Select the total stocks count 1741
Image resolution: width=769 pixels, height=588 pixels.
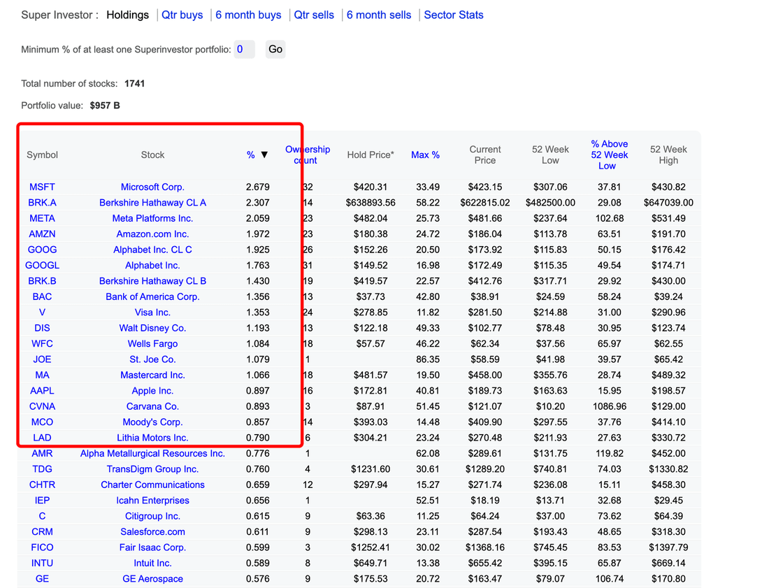[134, 83]
